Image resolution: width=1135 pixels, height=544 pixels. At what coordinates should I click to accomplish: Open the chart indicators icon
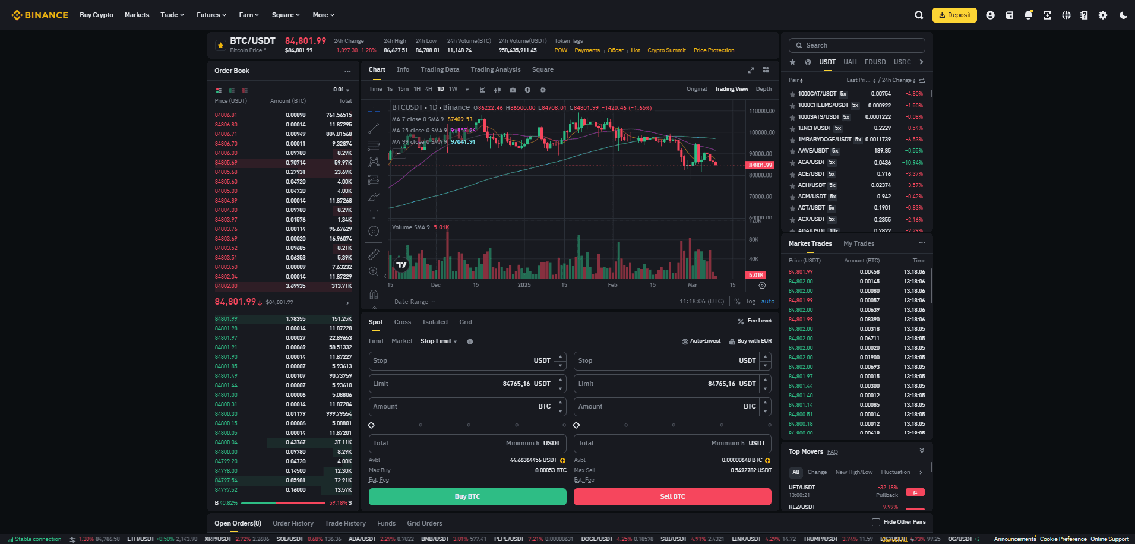[x=482, y=90]
